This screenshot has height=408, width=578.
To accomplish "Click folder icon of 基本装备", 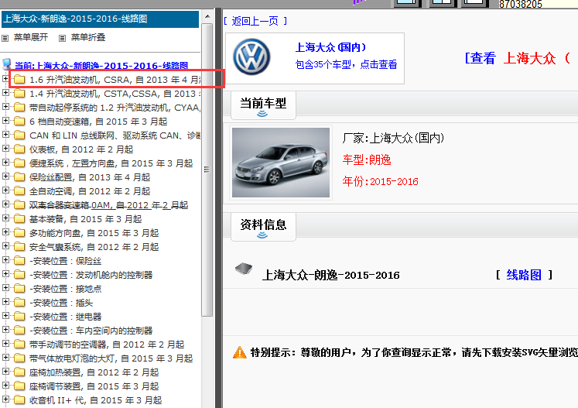I will (x=19, y=219).
